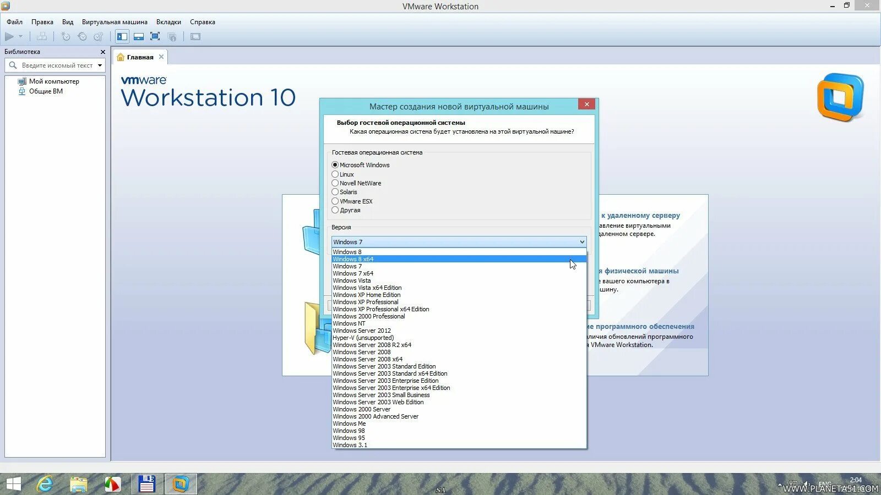881x495 pixels.
Task: Launch Internet Explorer from the taskbar
Action: pos(45,484)
